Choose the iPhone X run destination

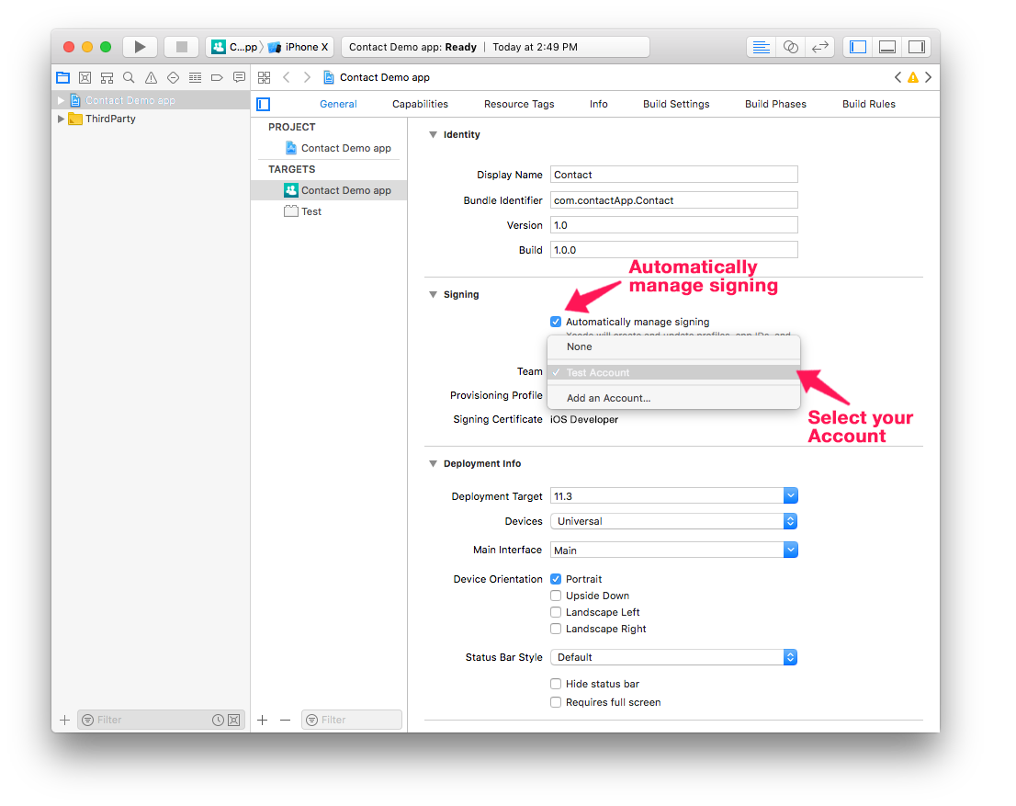point(299,47)
